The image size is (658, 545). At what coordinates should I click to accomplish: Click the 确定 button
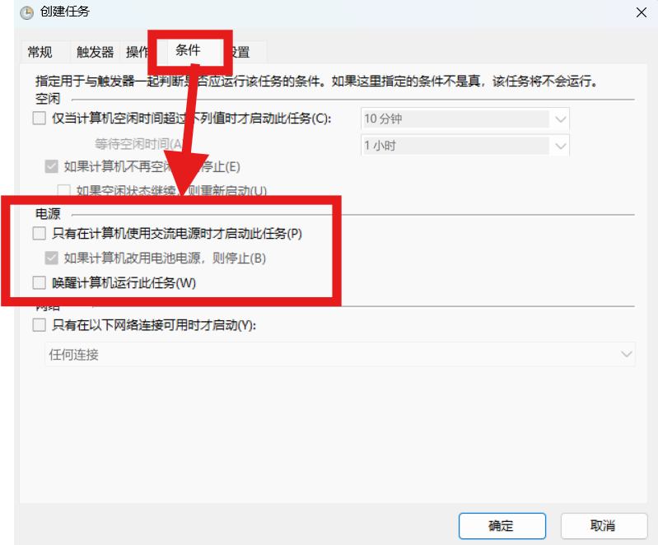(x=502, y=526)
